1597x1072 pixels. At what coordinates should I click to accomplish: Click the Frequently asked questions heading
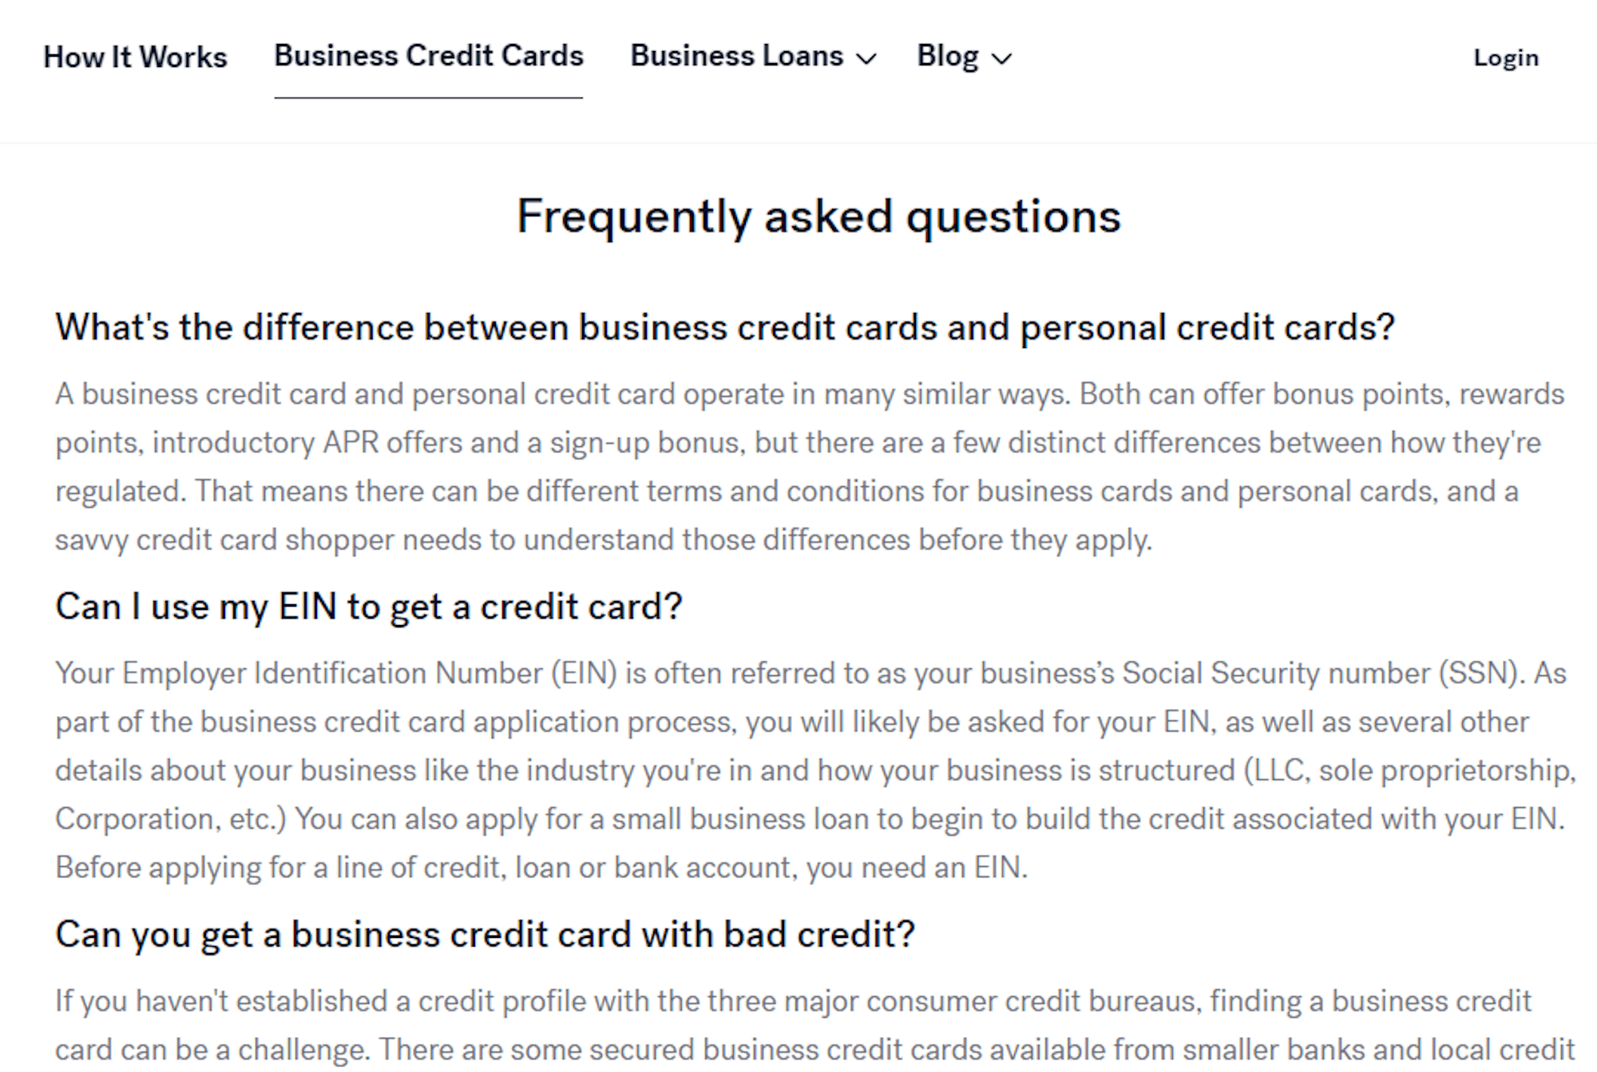pos(818,216)
